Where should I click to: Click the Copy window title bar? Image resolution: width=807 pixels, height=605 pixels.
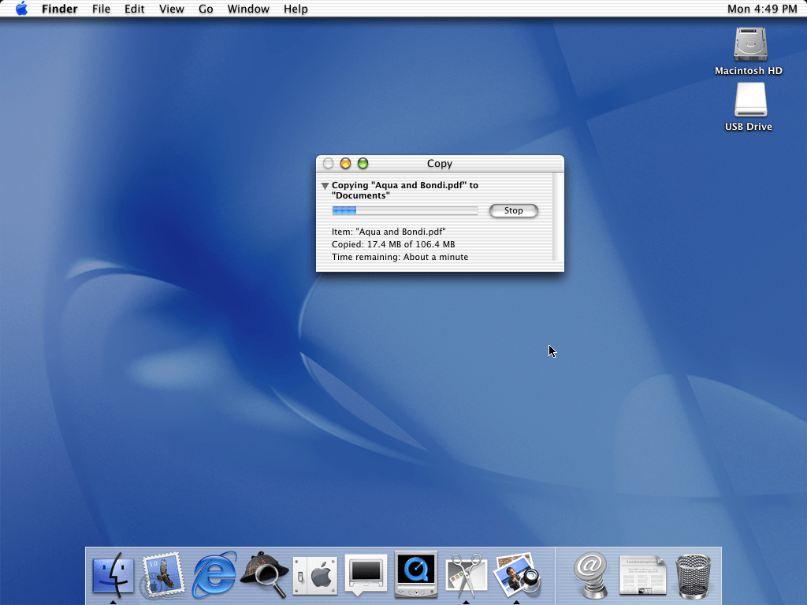click(x=440, y=163)
